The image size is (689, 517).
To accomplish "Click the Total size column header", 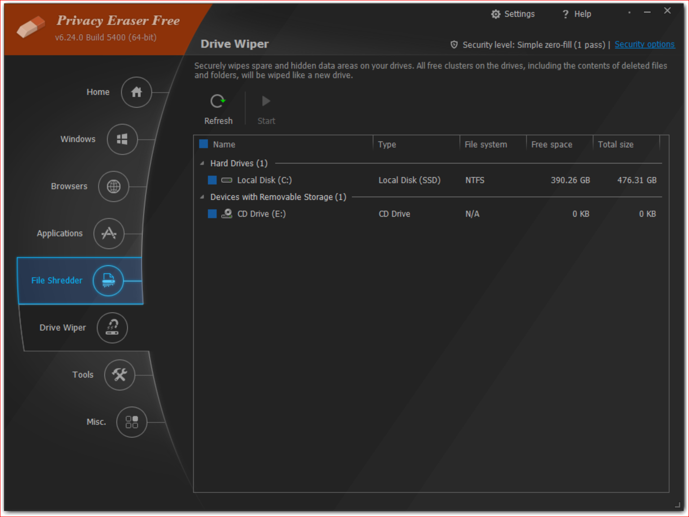I will [615, 145].
